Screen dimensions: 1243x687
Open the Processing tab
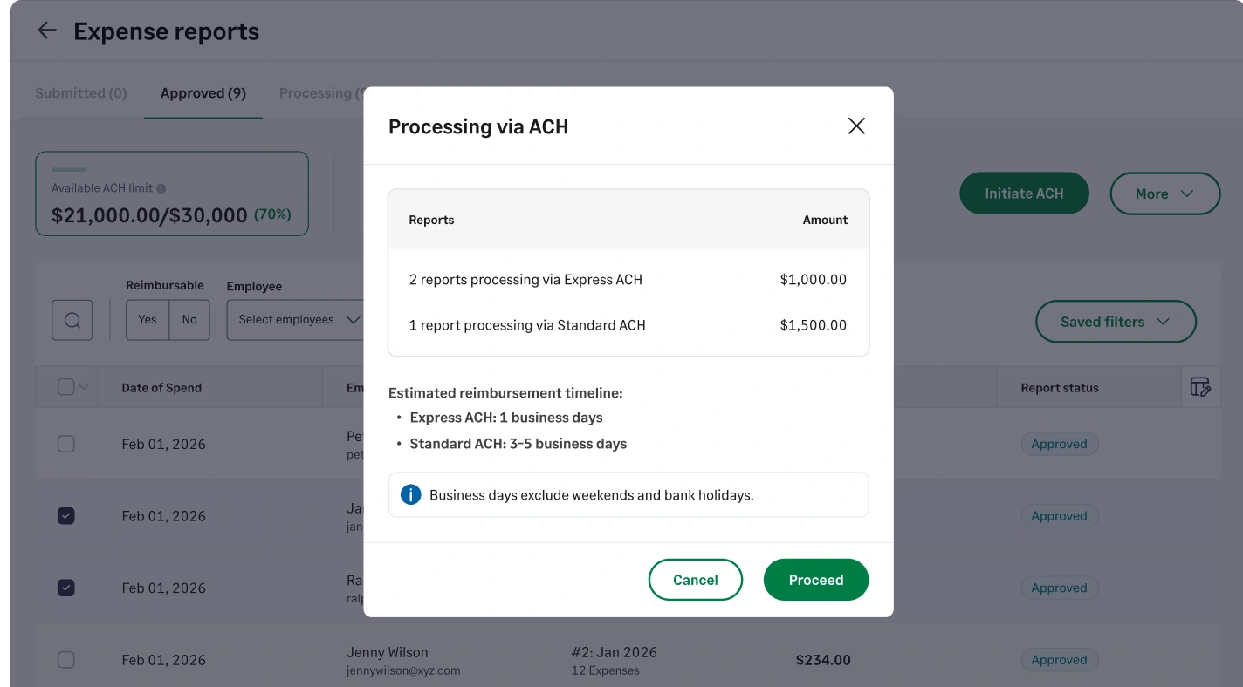[x=318, y=92]
